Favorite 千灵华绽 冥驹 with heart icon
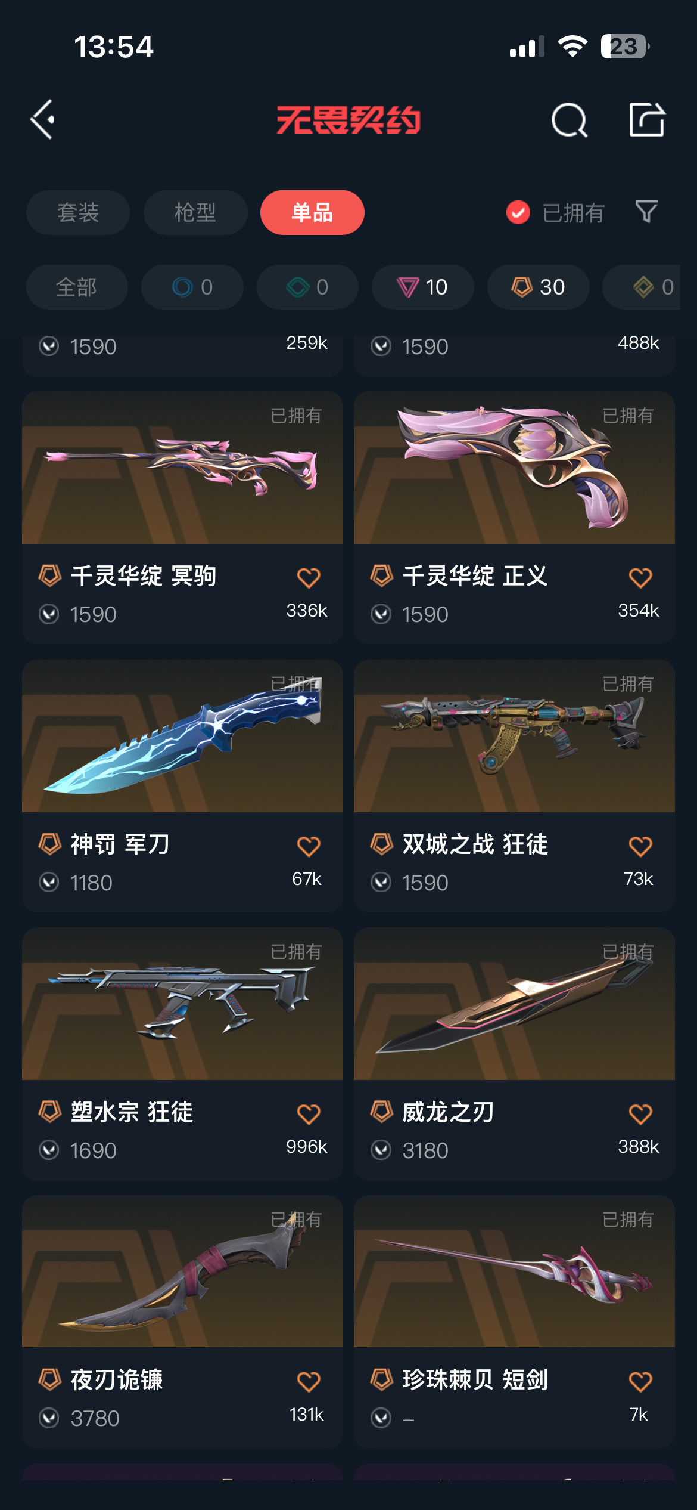This screenshot has width=697, height=1510. 309,577
